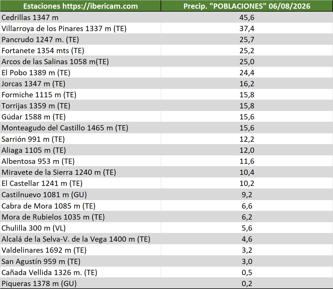The width and height of the screenshot is (333, 289).
Task: Click the 9,2 precipitation value
Action: point(247,195)
